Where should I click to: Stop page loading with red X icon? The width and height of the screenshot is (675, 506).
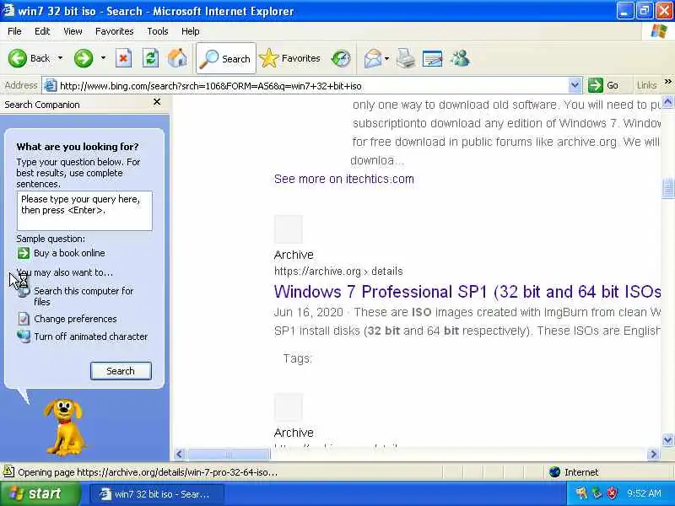123,58
